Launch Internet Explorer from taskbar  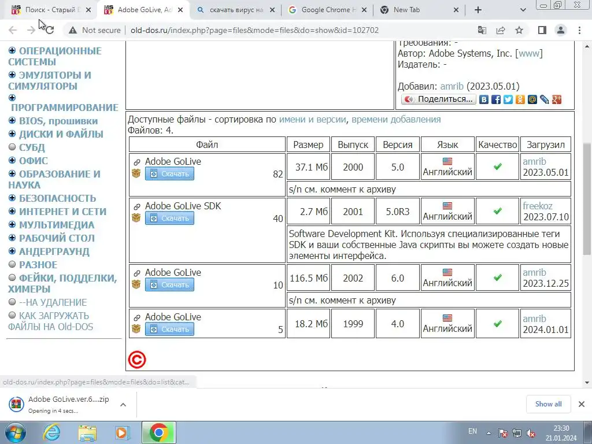[51, 432]
